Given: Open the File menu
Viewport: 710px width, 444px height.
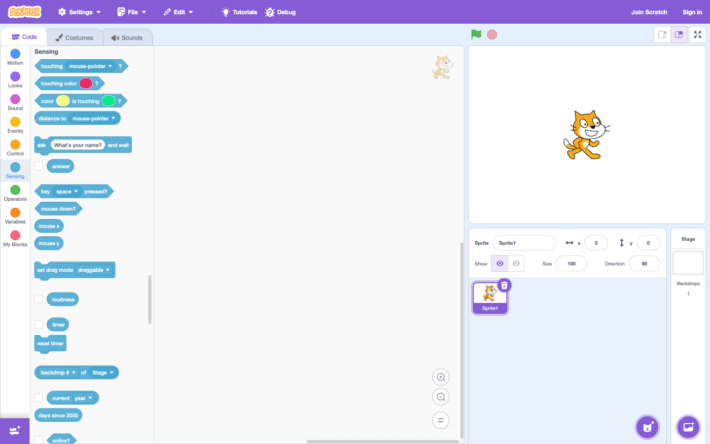Looking at the screenshot, I should coord(132,12).
